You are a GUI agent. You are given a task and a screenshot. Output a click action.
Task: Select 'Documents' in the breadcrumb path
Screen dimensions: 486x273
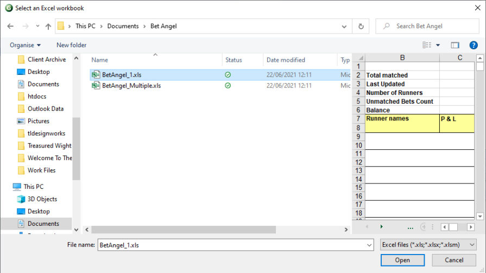(x=123, y=26)
